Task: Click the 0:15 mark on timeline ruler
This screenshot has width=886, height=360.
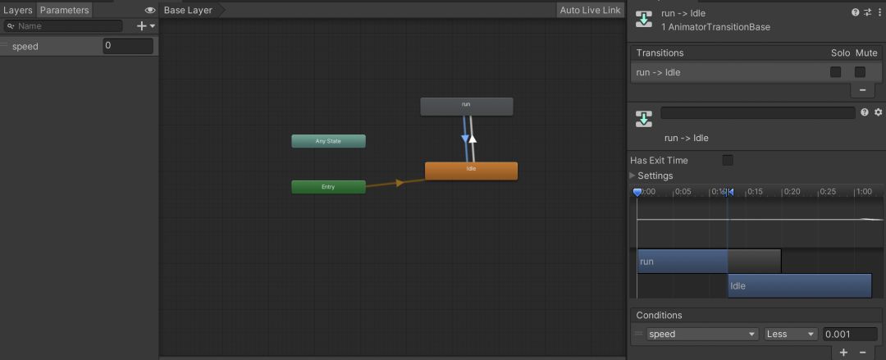Action: click(755, 192)
